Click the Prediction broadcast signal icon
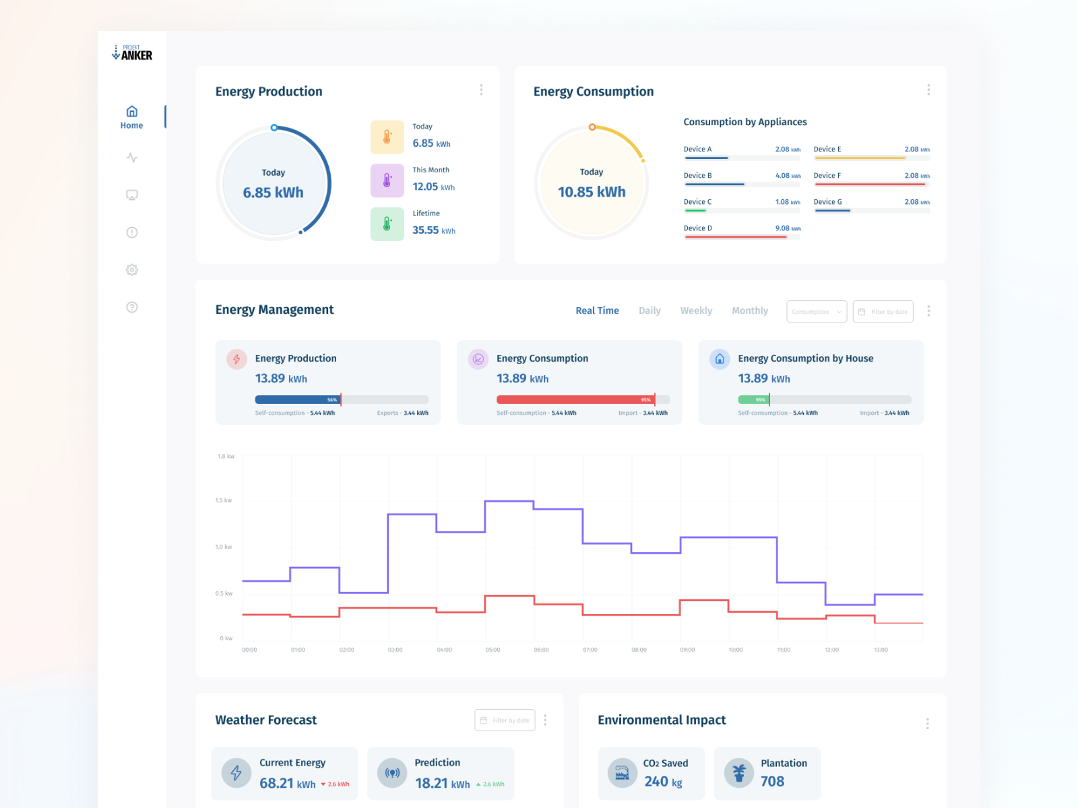This screenshot has height=808, width=1078. [x=392, y=773]
